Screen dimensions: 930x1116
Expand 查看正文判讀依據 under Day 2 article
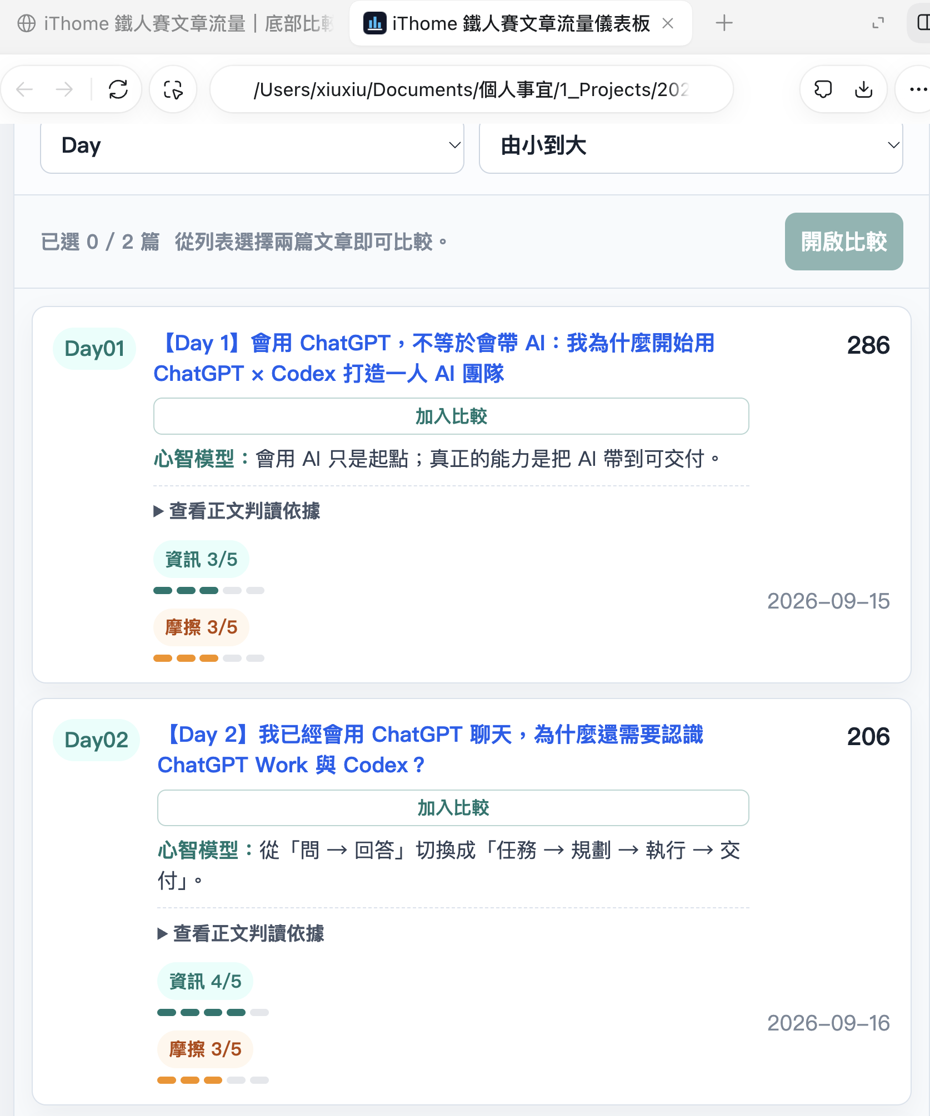[x=241, y=933]
